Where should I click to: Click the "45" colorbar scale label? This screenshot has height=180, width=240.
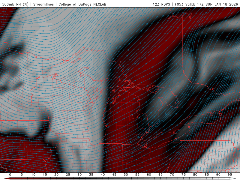[x=114, y=175]
